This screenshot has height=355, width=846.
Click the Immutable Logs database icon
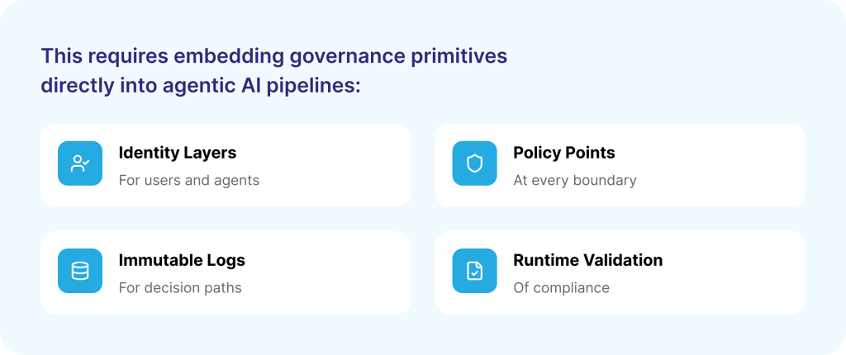[x=79, y=271]
